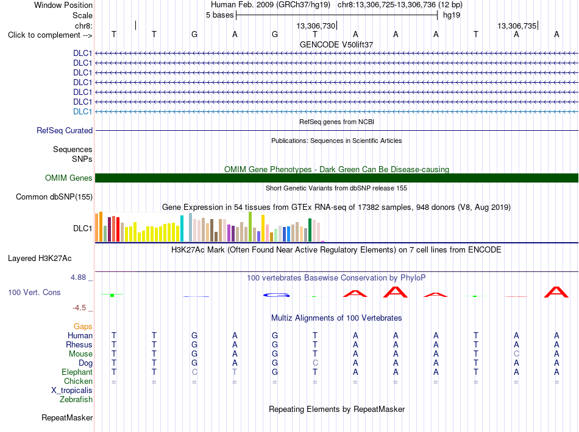Viewport: 579px width, 432px height.
Task: Select the Elephant species alignment label
Action: click(77, 372)
